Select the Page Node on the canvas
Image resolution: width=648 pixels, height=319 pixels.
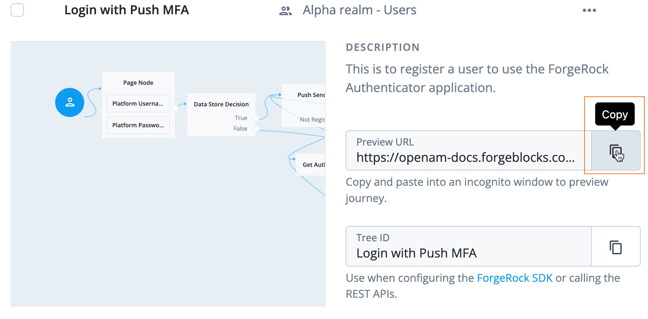[x=138, y=82]
